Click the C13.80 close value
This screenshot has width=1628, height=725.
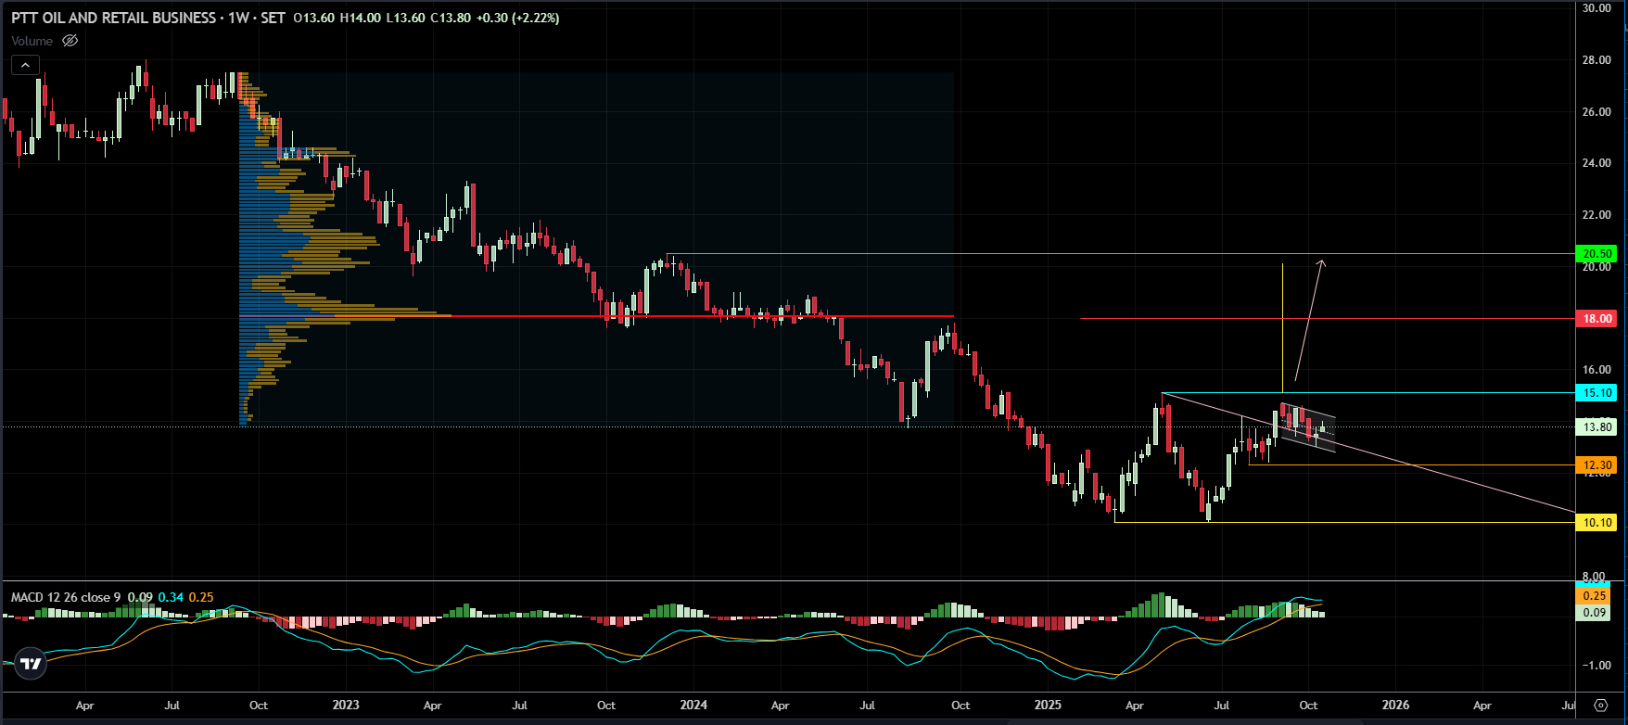tap(451, 18)
